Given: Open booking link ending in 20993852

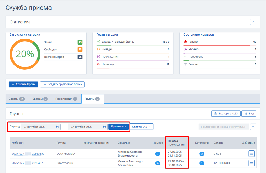Looking at the screenshot, I should [28, 154].
